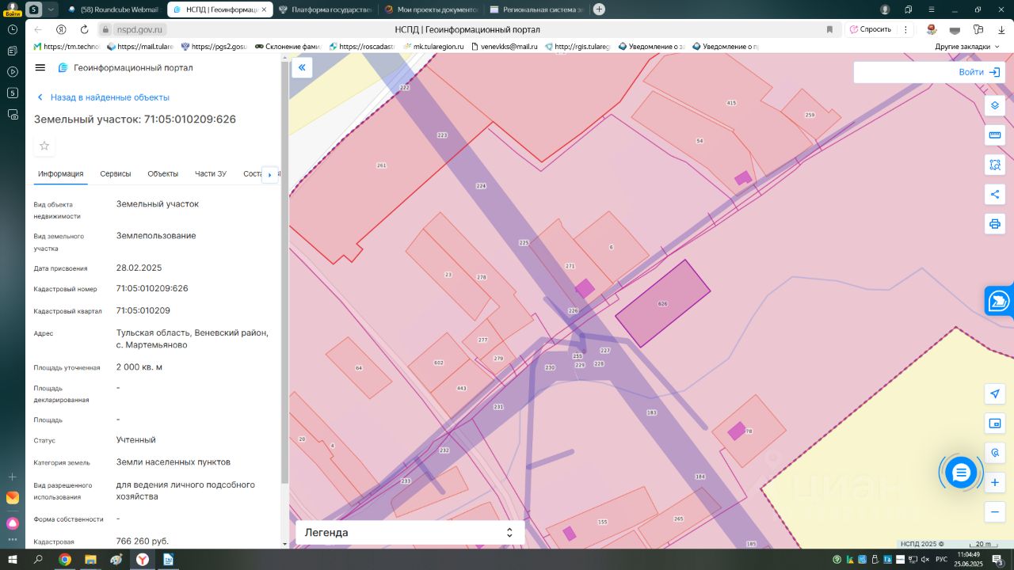This screenshot has width=1014, height=570.
Task: Click the share map icon
Action: pyautogui.click(x=995, y=194)
